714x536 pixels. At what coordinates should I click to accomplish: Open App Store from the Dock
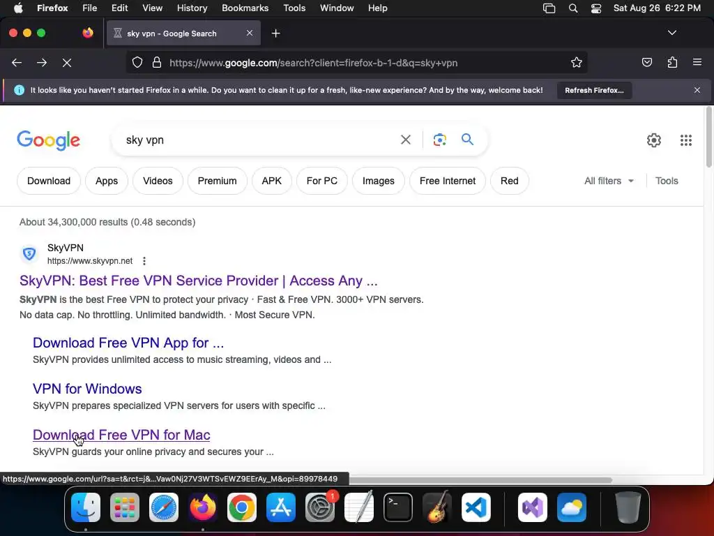click(280, 507)
